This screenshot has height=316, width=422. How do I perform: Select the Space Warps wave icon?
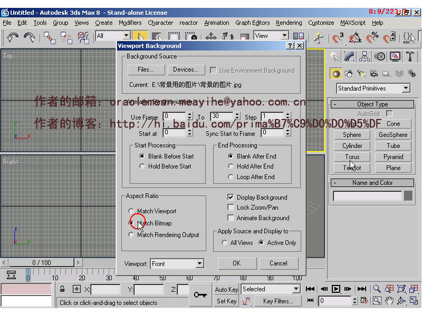(399, 74)
